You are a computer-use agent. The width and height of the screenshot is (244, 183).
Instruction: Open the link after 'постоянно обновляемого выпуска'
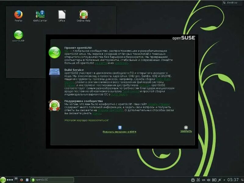point(131,91)
